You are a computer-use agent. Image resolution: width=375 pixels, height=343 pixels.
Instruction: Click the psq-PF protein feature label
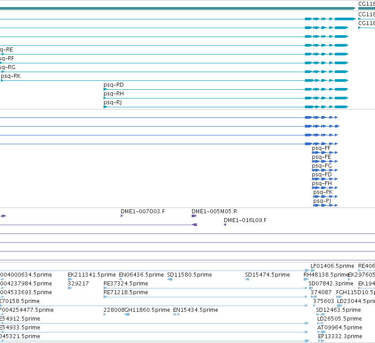pos(321,149)
